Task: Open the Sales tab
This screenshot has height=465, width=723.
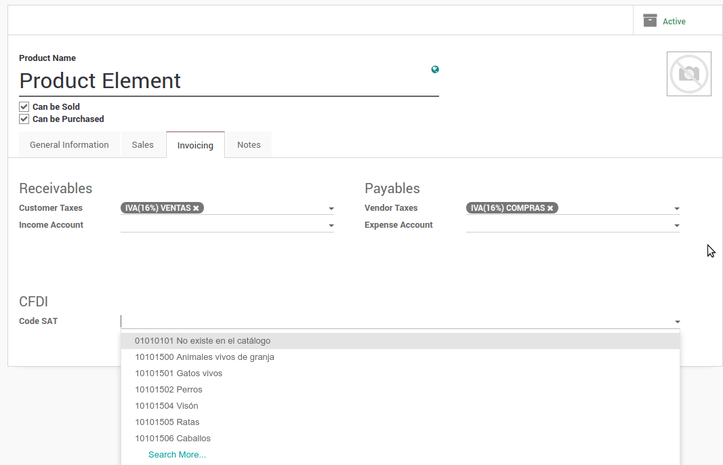Action: click(x=142, y=145)
